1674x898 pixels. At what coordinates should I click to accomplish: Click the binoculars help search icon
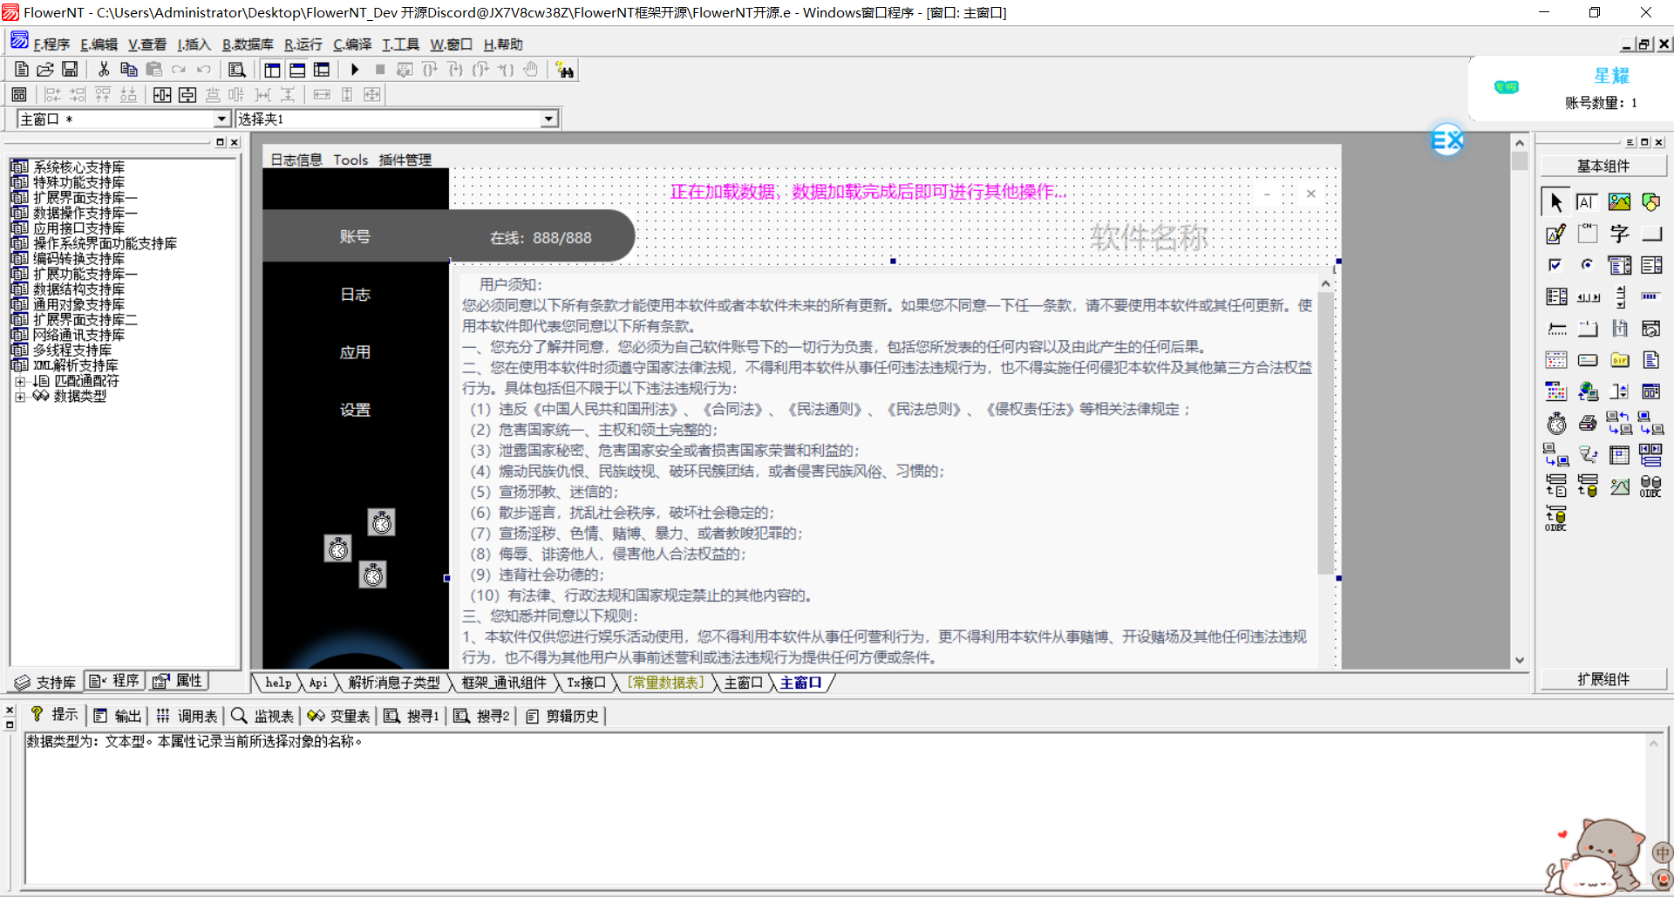(x=565, y=71)
